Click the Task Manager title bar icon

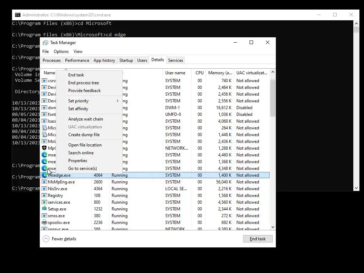[x=45, y=43]
